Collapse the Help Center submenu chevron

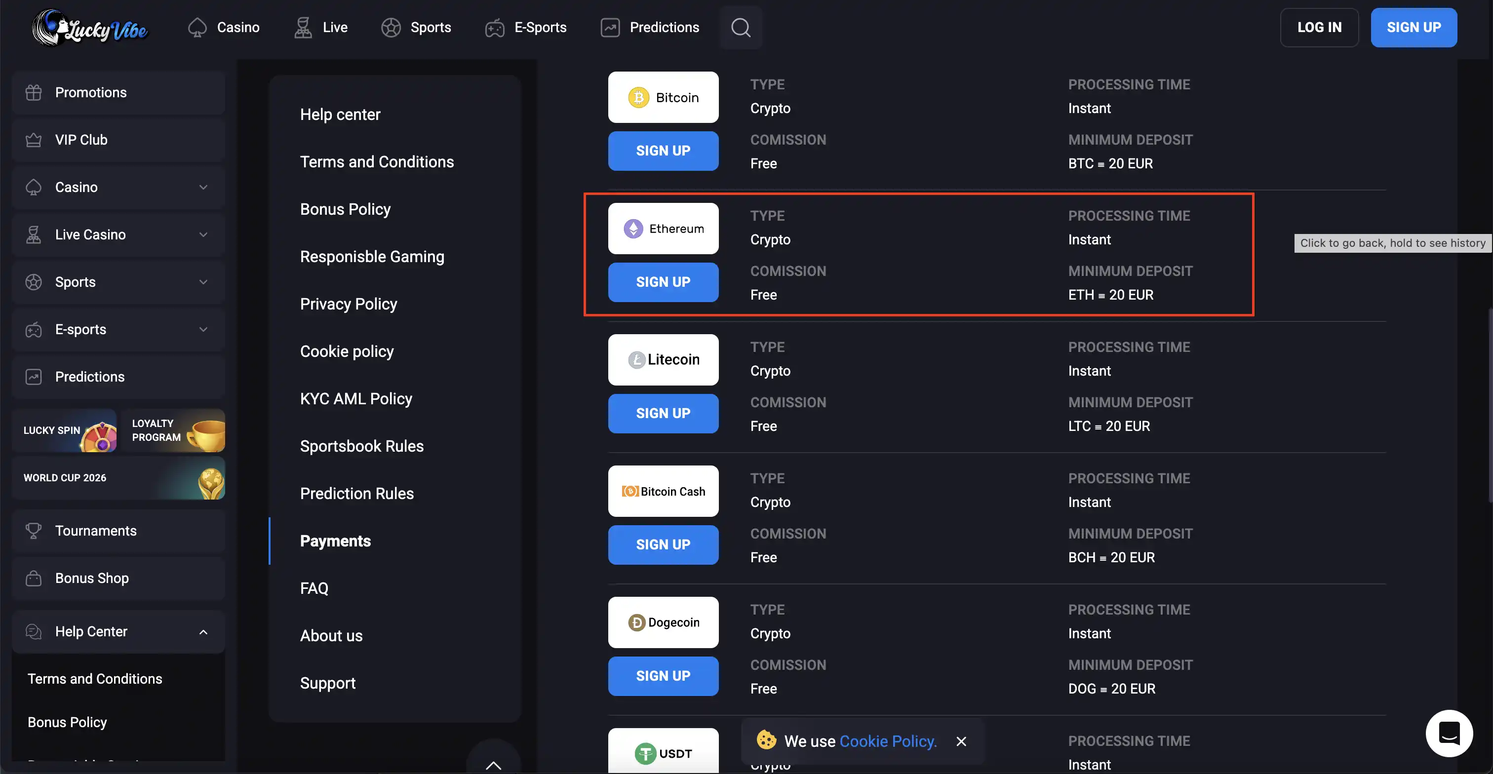tap(203, 632)
